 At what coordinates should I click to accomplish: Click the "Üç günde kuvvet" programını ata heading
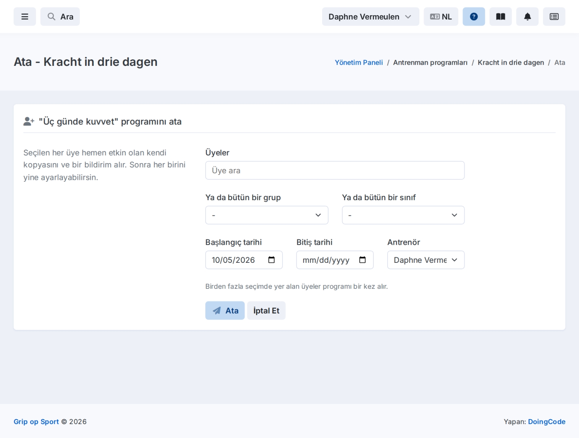110,122
